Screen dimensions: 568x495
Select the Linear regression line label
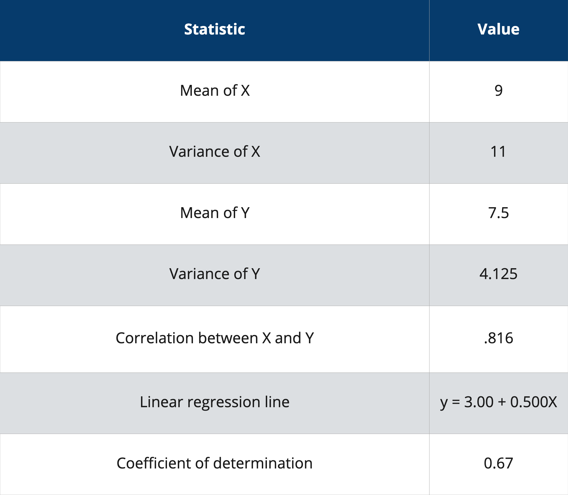click(x=214, y=402)
